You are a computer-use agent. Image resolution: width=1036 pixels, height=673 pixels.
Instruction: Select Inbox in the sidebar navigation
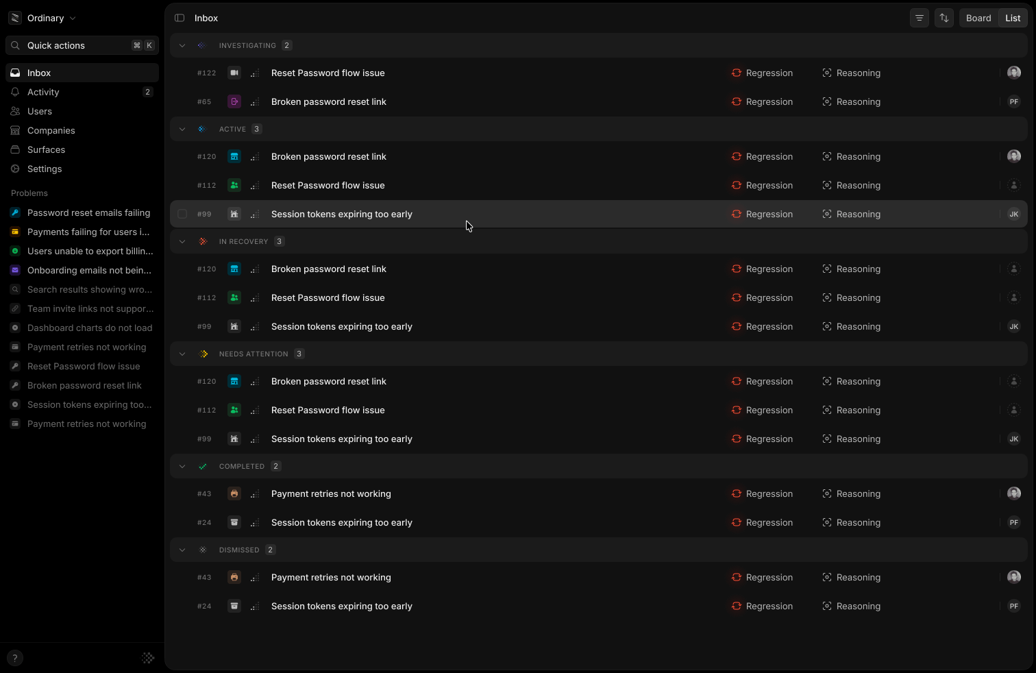[82, 73]
